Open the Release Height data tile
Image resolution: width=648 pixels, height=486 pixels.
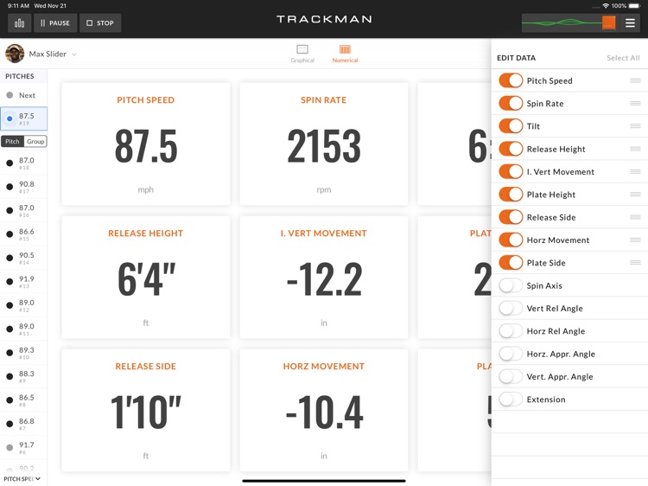click(x=146, y=277)
